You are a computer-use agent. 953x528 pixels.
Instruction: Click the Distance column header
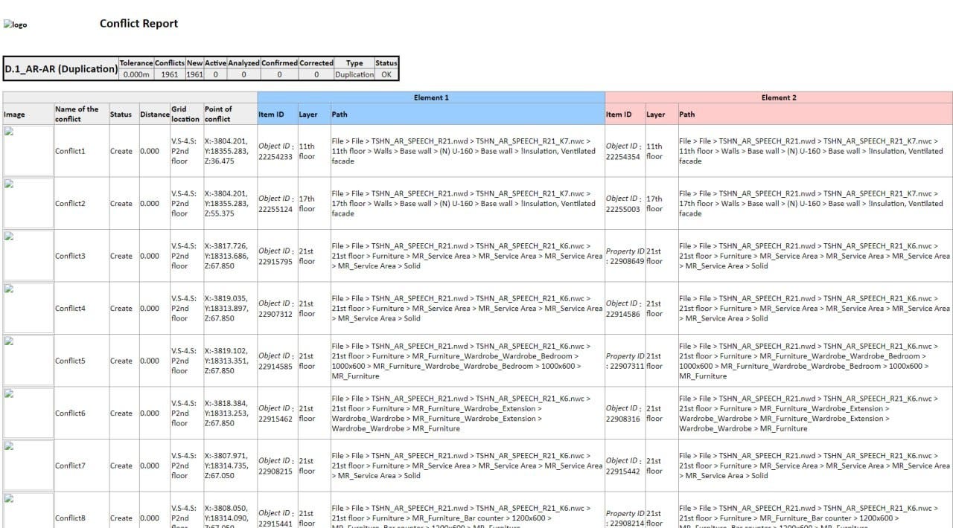point(155,115)
